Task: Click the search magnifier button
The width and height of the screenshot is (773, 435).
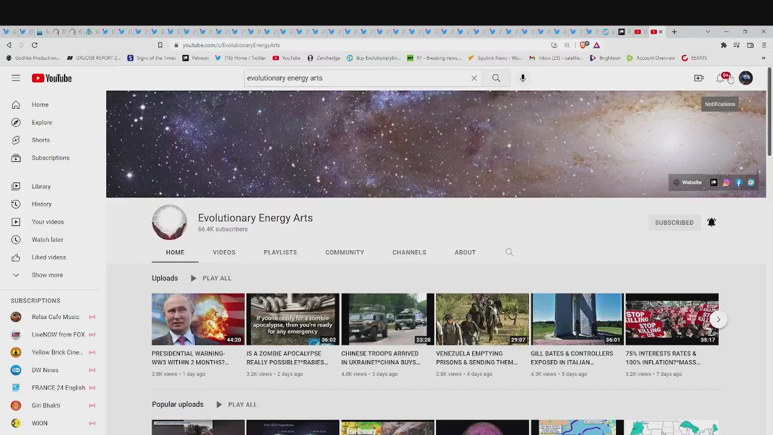Action: (496, 78)
